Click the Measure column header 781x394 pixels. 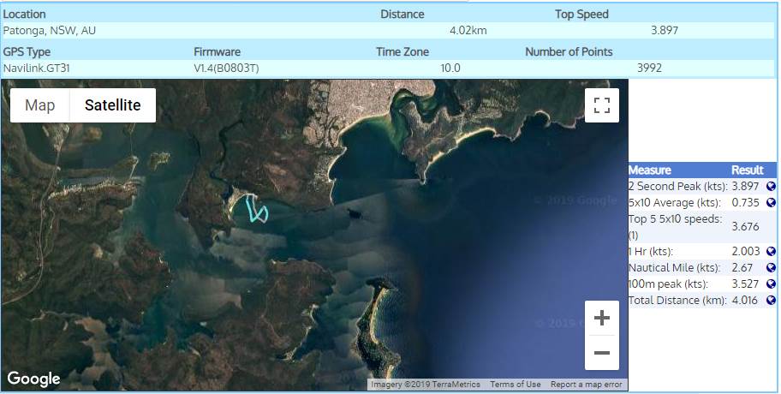(x=650, y=170)
